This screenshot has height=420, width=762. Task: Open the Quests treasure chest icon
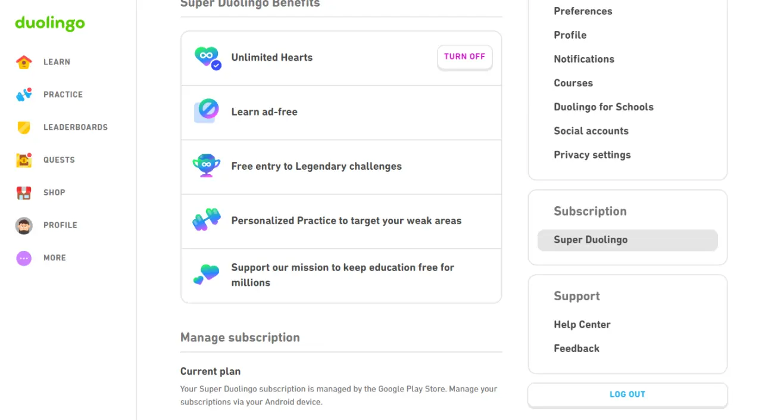tap(24, 160)
